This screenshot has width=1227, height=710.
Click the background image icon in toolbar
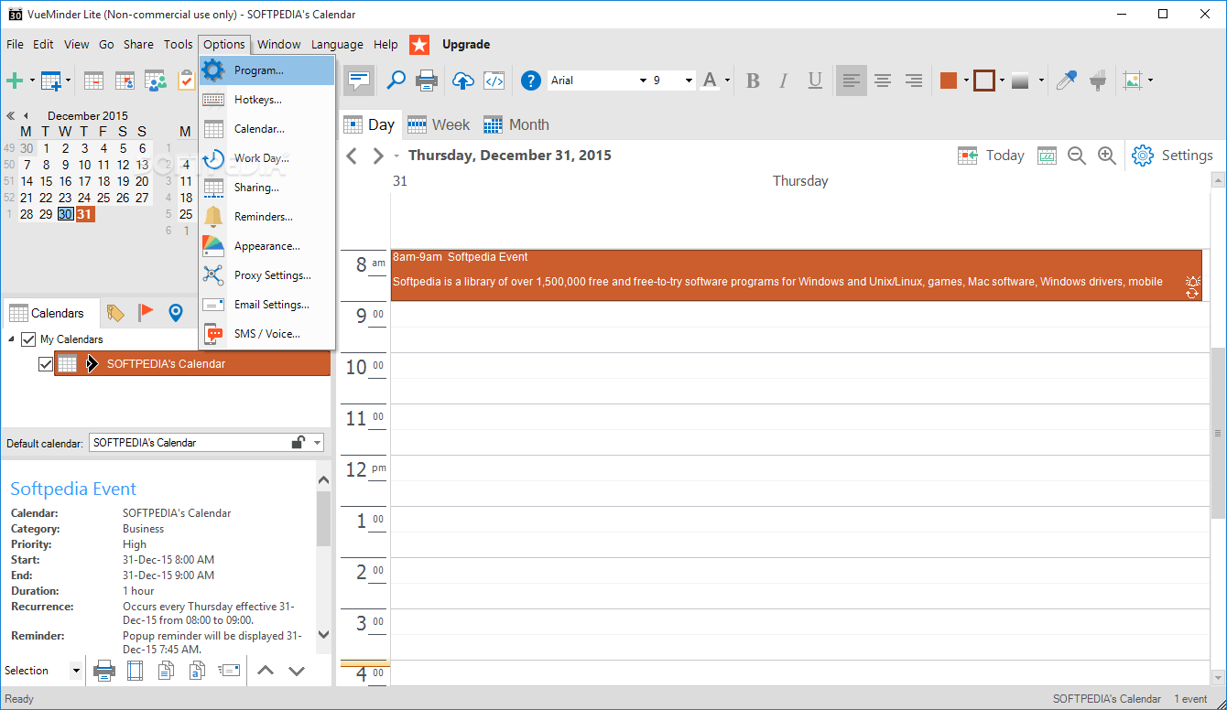(x=1134, y=81)
